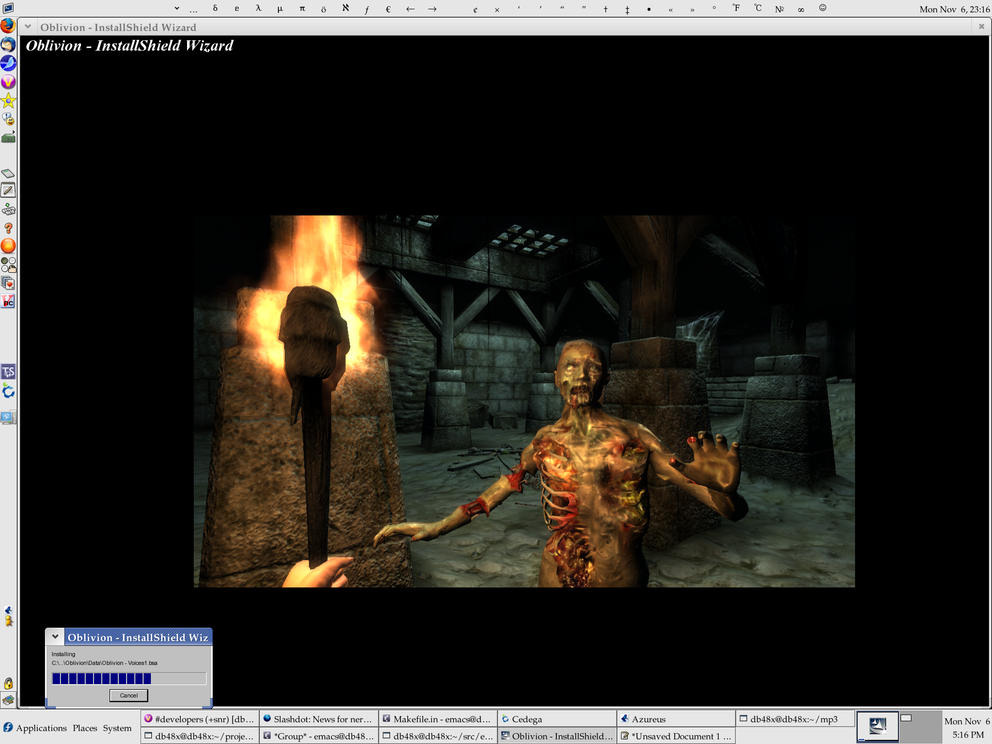The height and width of the screenshot is (744, 992).
Task: Click the Fedora logo on Applications menu
Action: tap(8, 727)
